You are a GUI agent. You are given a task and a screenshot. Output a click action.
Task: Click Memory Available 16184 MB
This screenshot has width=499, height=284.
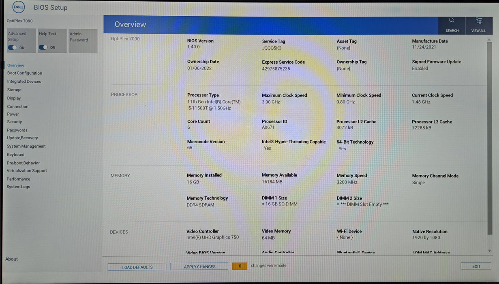pyautogui.click(x=272, y=182)
